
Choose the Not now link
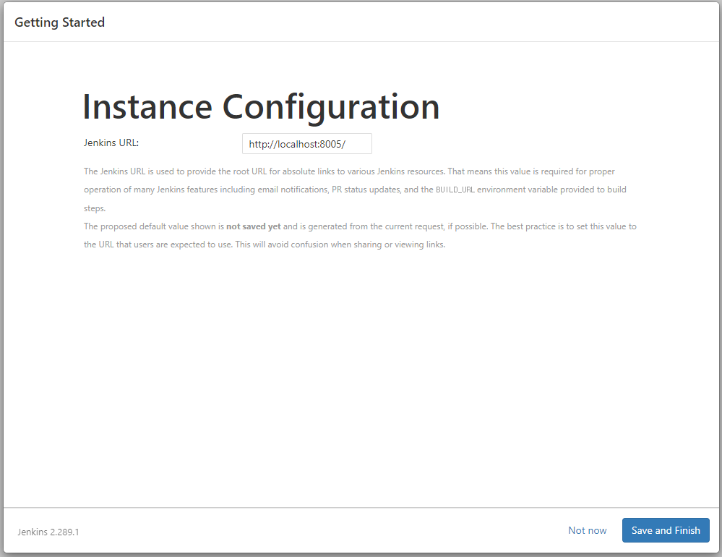click(x=587, y=530)
